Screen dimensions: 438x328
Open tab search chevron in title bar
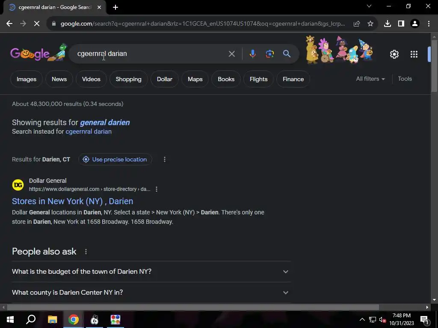tap(369, 6)
